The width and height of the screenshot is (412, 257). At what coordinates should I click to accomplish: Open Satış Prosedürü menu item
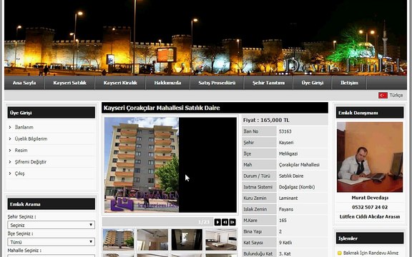click(217, 83)
